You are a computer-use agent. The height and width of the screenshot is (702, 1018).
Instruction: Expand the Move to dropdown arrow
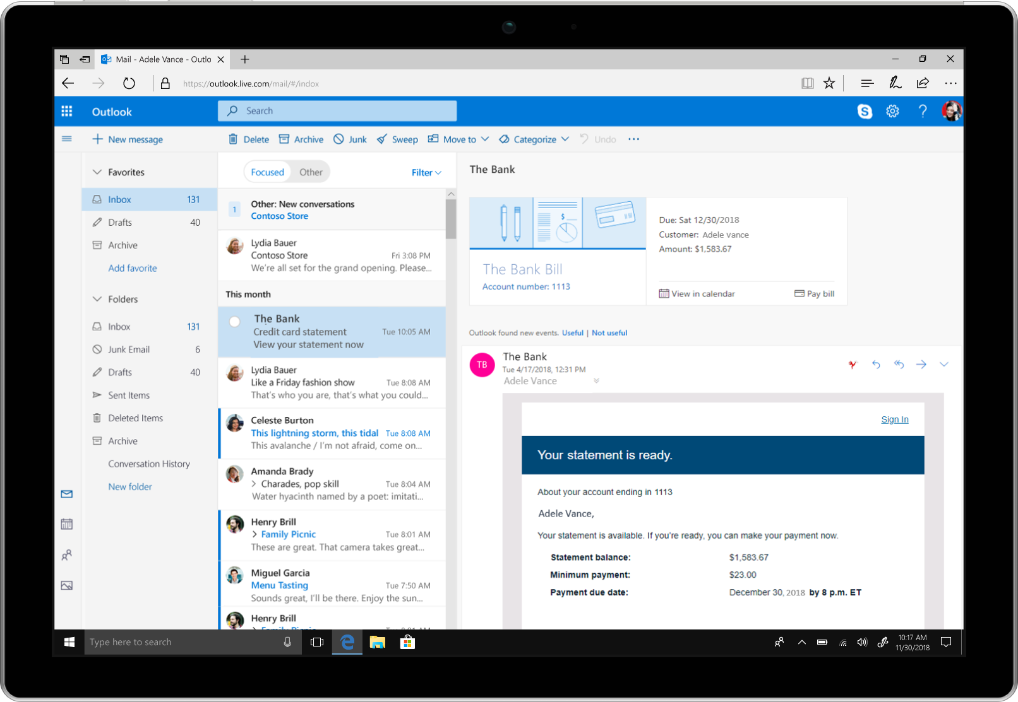point(485,139)
